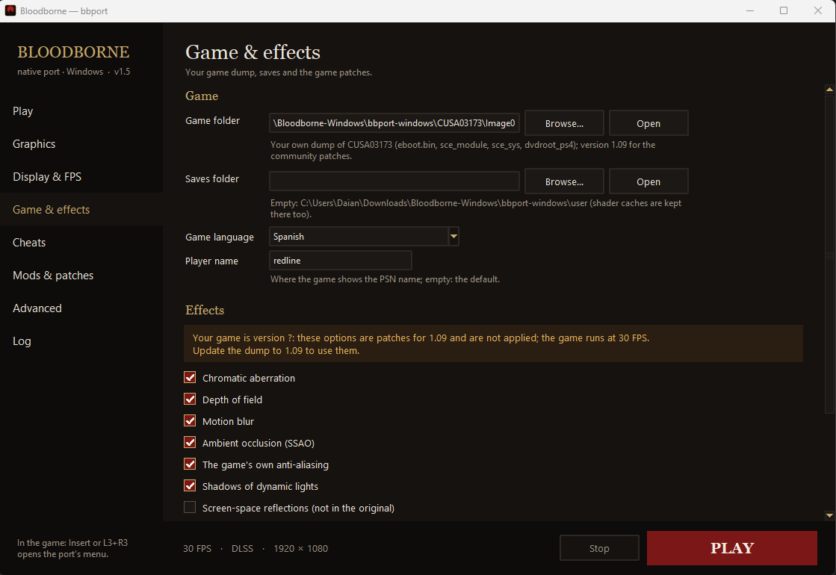Viewport: 836px width, 575px height.
Task: Click the empty Saves folder field
Action: click(x=394, y=181)
